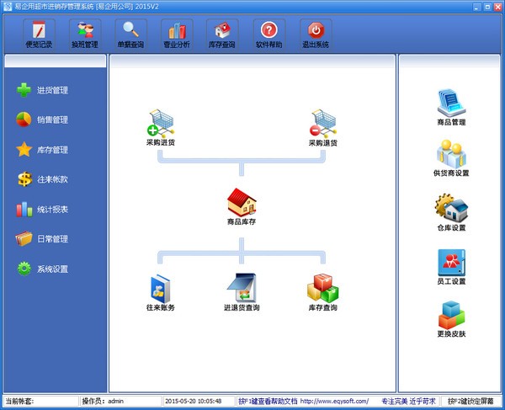The image size is (505, 410).
Task: Open 库存查询 house icon in top toolbar
Action: tap(222, 35)
